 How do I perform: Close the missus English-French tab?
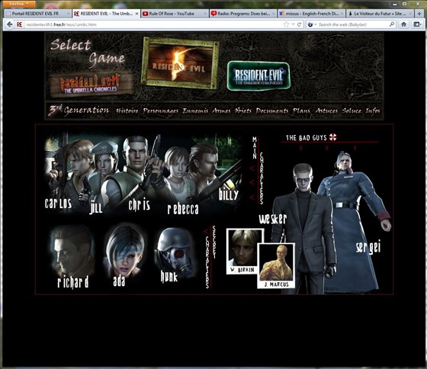[x=342, y=14]
